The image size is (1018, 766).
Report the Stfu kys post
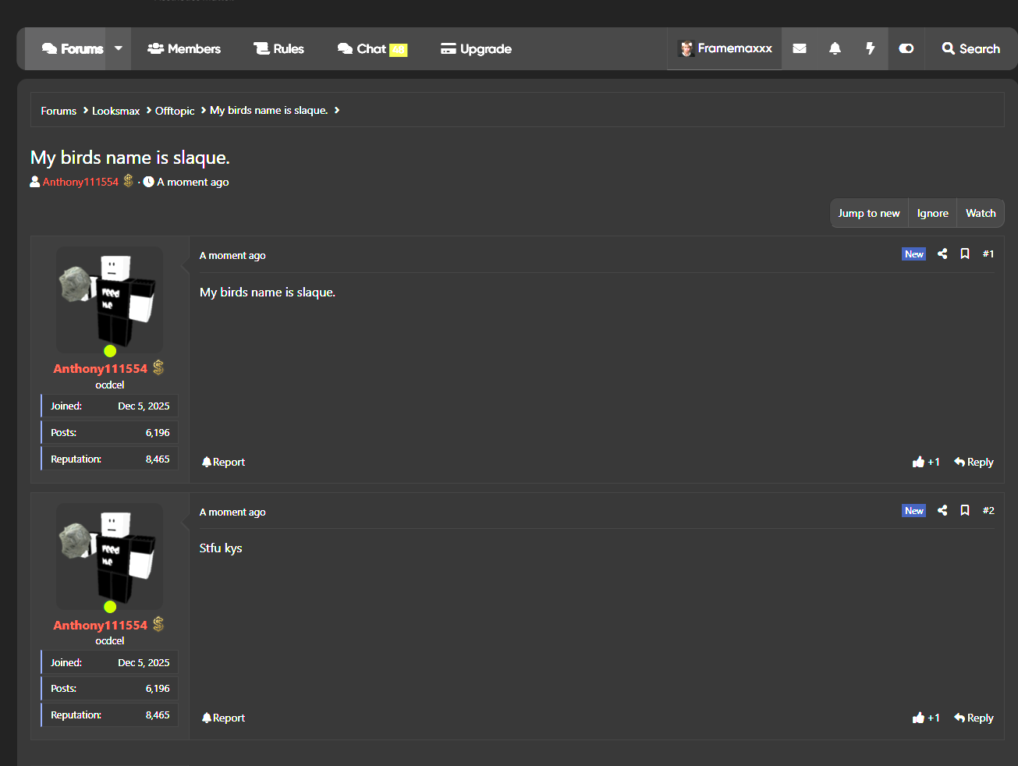[223, 718]
